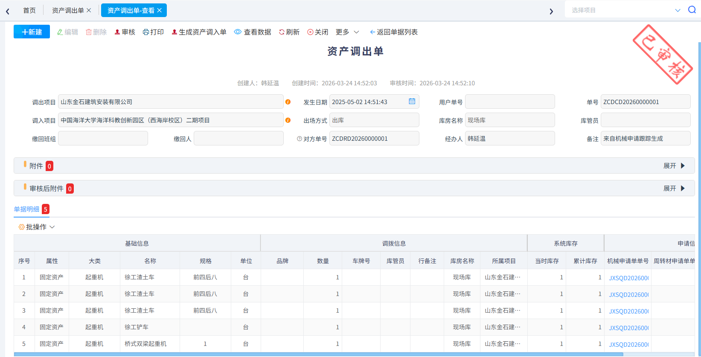
Task: Open row 3 机械申请单单号 link
Action: pyautogui.click(x=628, y=311)
